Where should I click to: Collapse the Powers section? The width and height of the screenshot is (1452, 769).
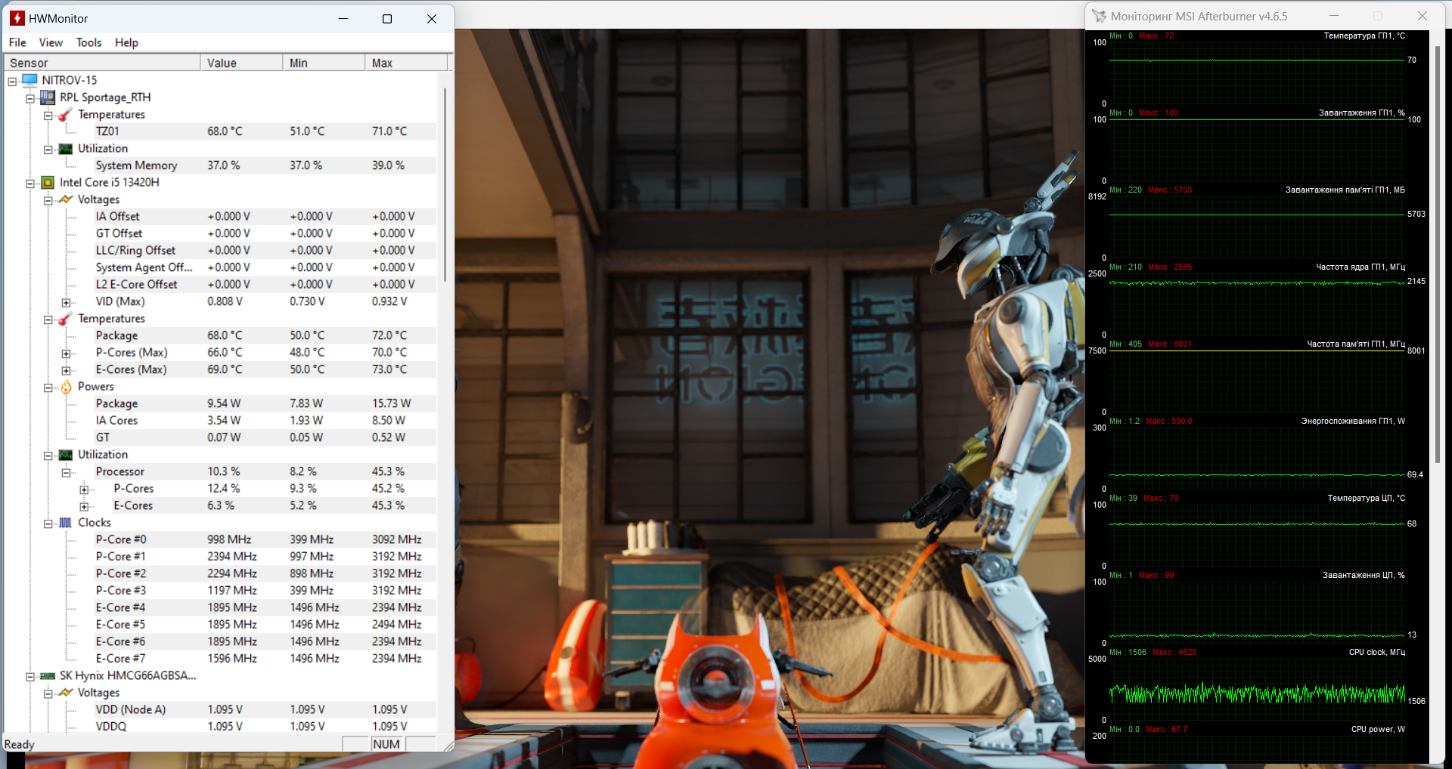point(48,388)
